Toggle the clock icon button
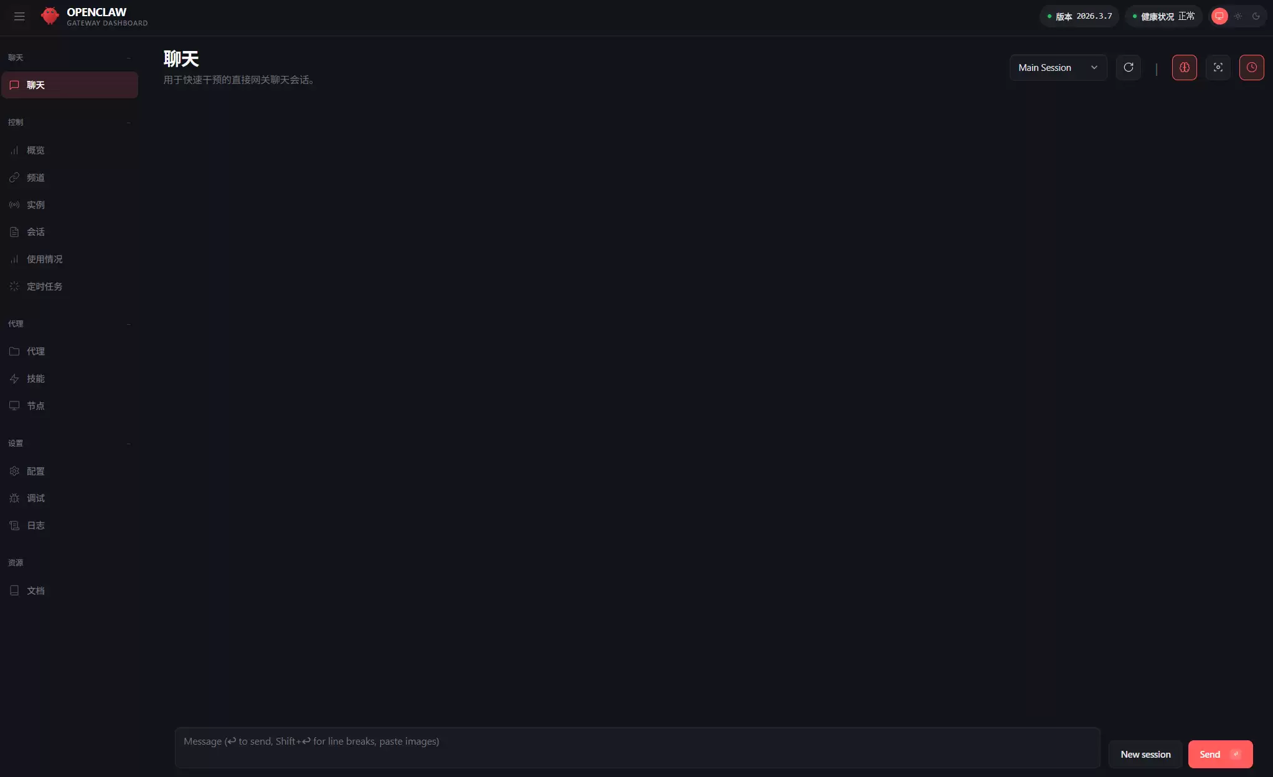1273x777 pixels. pyautogui.click(x=1251, y=68)
